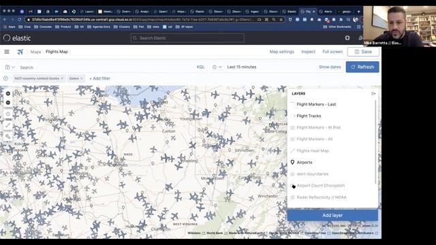
Task: Reload the browser page
Action: tap(20, 20)
